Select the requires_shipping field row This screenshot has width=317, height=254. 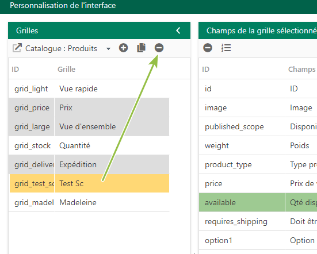(x=258, y=221)
